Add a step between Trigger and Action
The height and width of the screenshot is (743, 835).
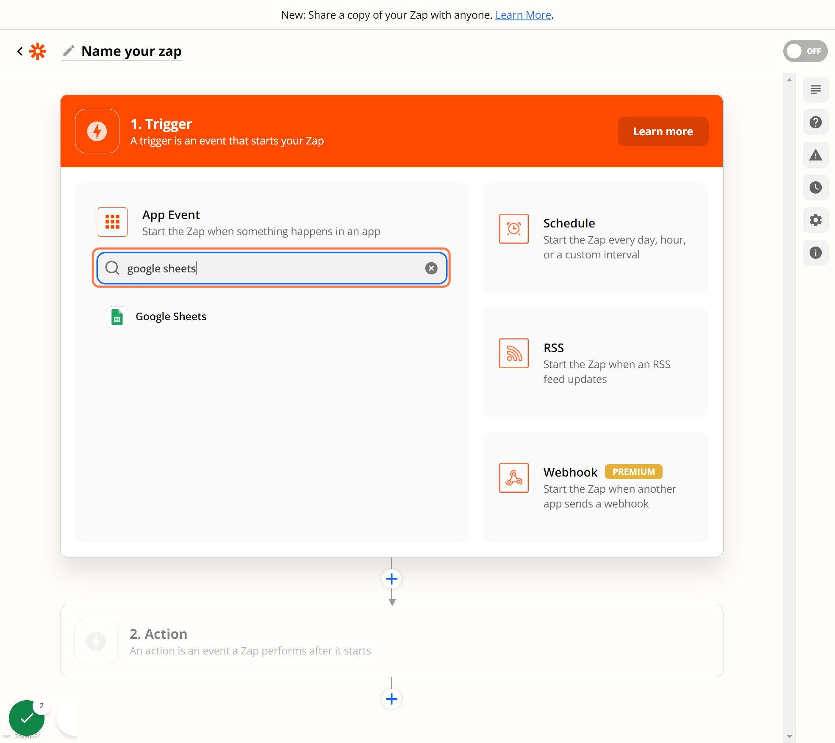click(x=391, y=579)
